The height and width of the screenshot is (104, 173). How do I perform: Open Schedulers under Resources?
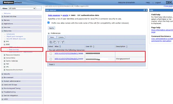pyautogui.click(x=11, y=34)
